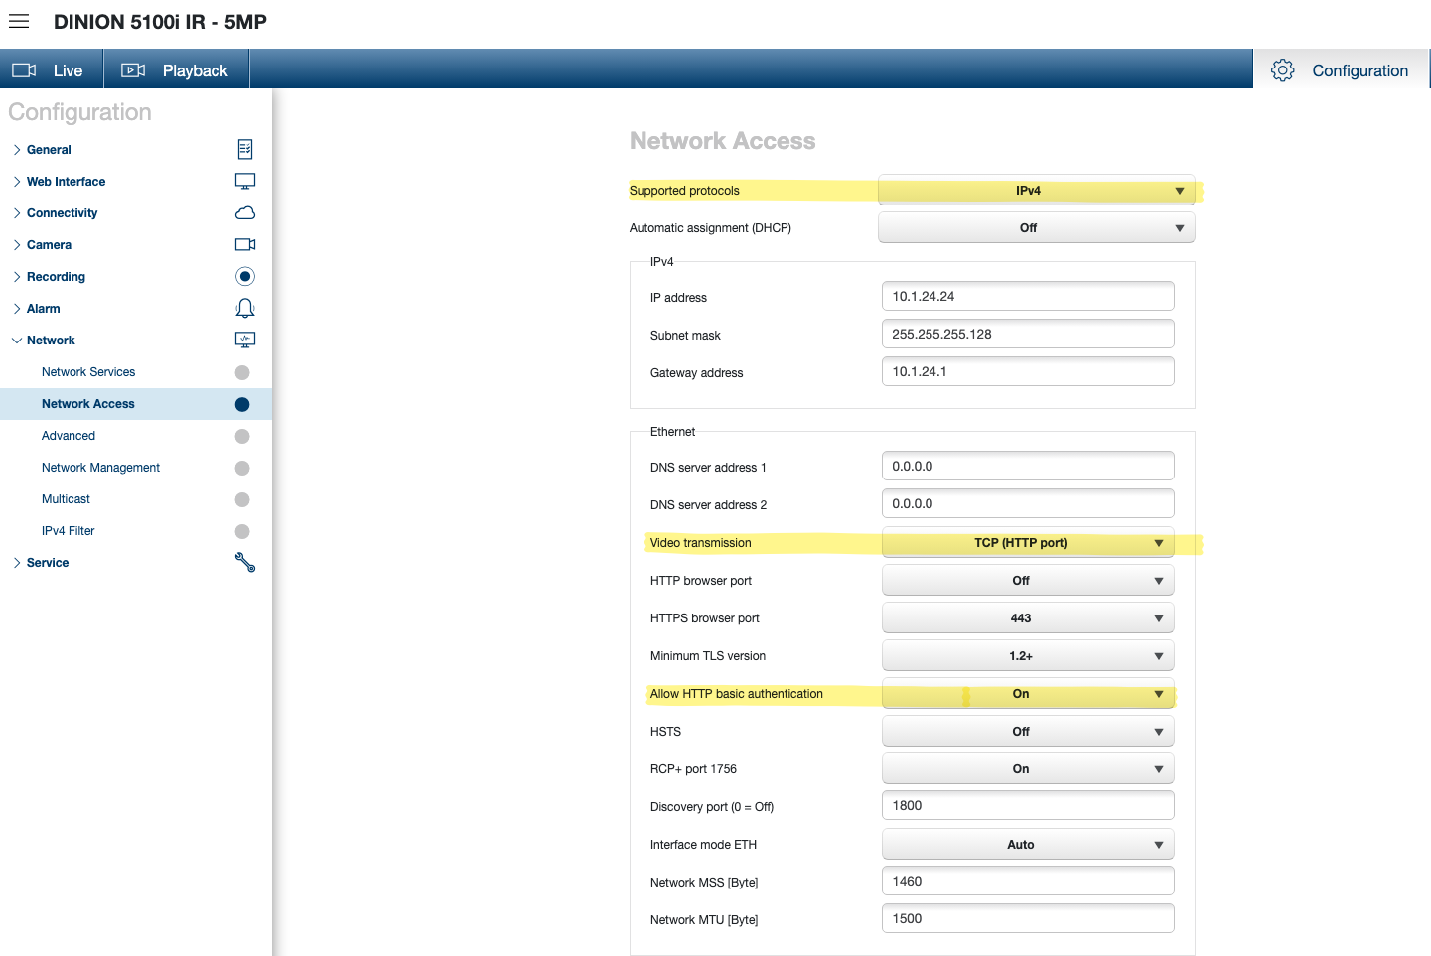Open the Network Services page

point(88,372)
